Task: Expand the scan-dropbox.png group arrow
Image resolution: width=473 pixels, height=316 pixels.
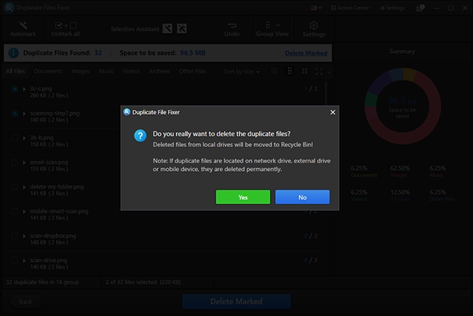Action: coord(24,236)
